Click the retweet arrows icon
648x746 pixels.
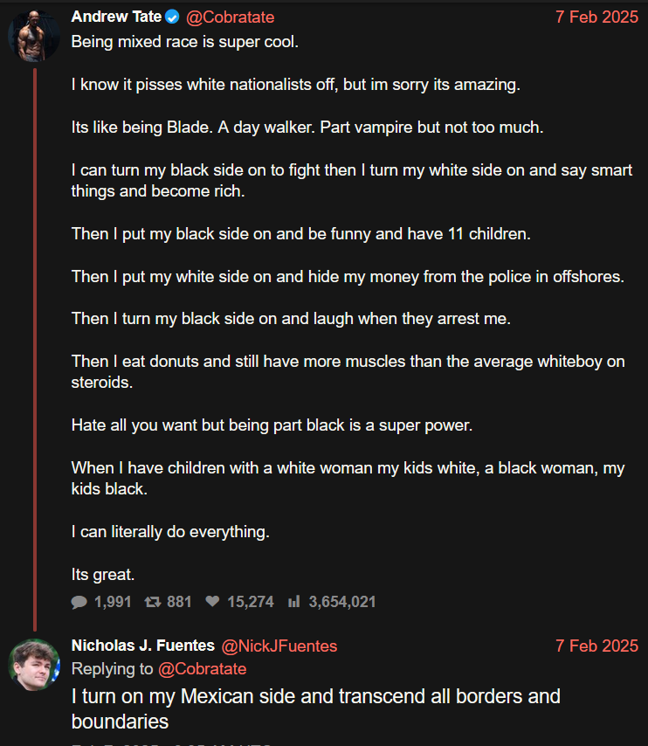pyautogui.click(x=153, y=602)
